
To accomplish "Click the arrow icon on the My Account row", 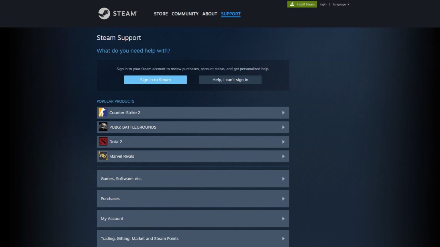I will pos(283,218).
